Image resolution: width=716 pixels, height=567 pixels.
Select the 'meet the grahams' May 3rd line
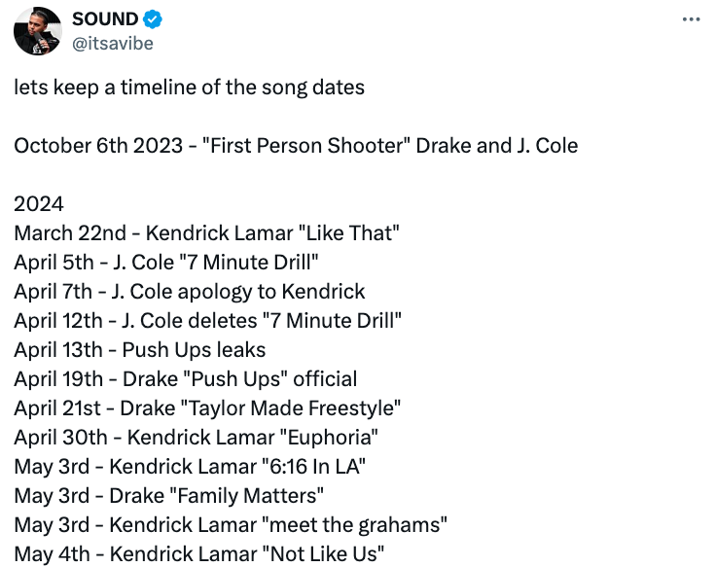pos(231,525)
